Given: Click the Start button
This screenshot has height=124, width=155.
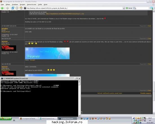Looking at the screenshot, I should [6, 118].
